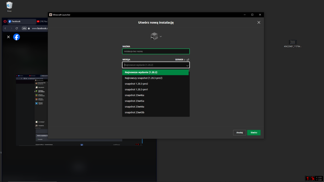
Task: Close the Facebook photo viewer with X
Action: pos(8,37)
